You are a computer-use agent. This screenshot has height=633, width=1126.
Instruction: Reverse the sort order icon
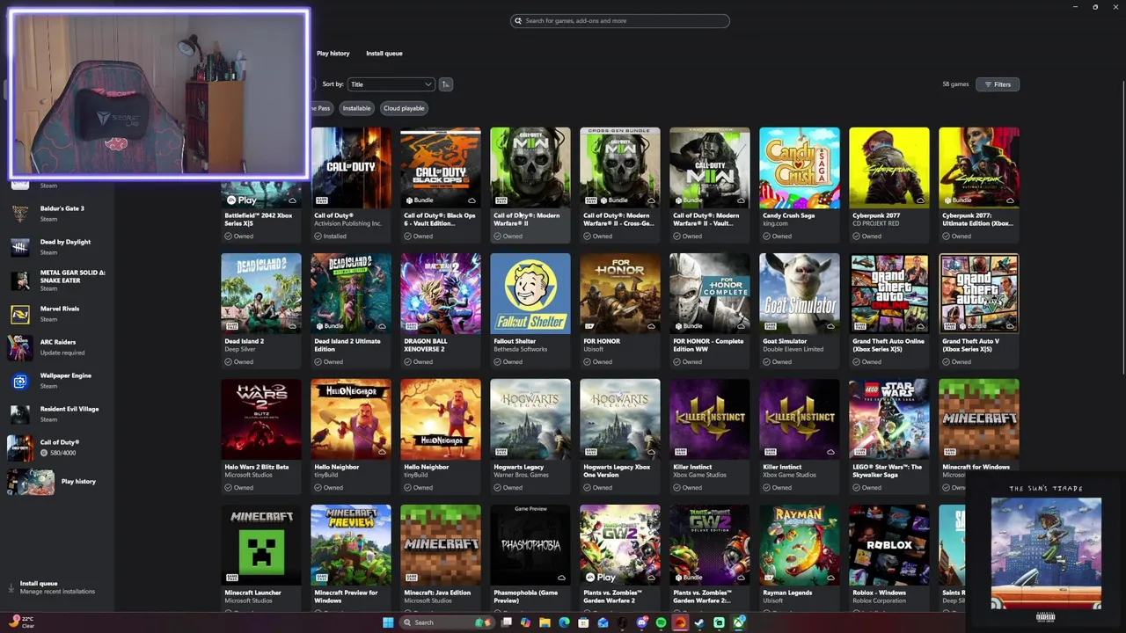(x=446, y=84)
